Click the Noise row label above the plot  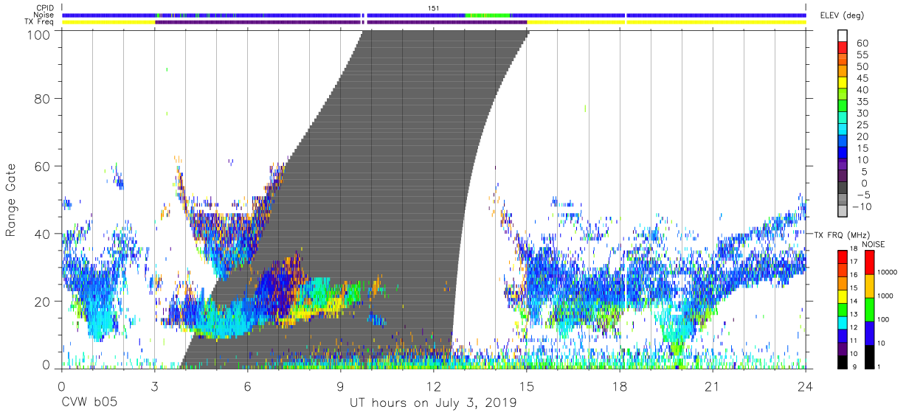point(44,15)
